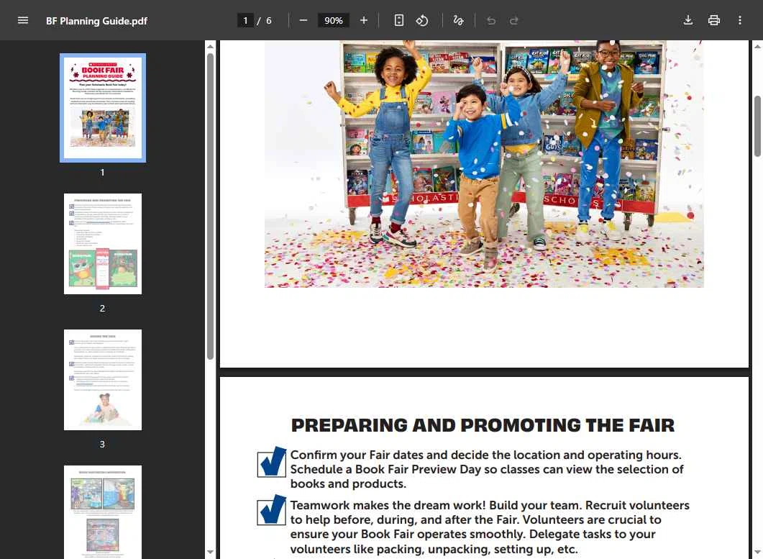Select page 1 thumbnail
Screen dimensions: 763x559
coord(103,108)
